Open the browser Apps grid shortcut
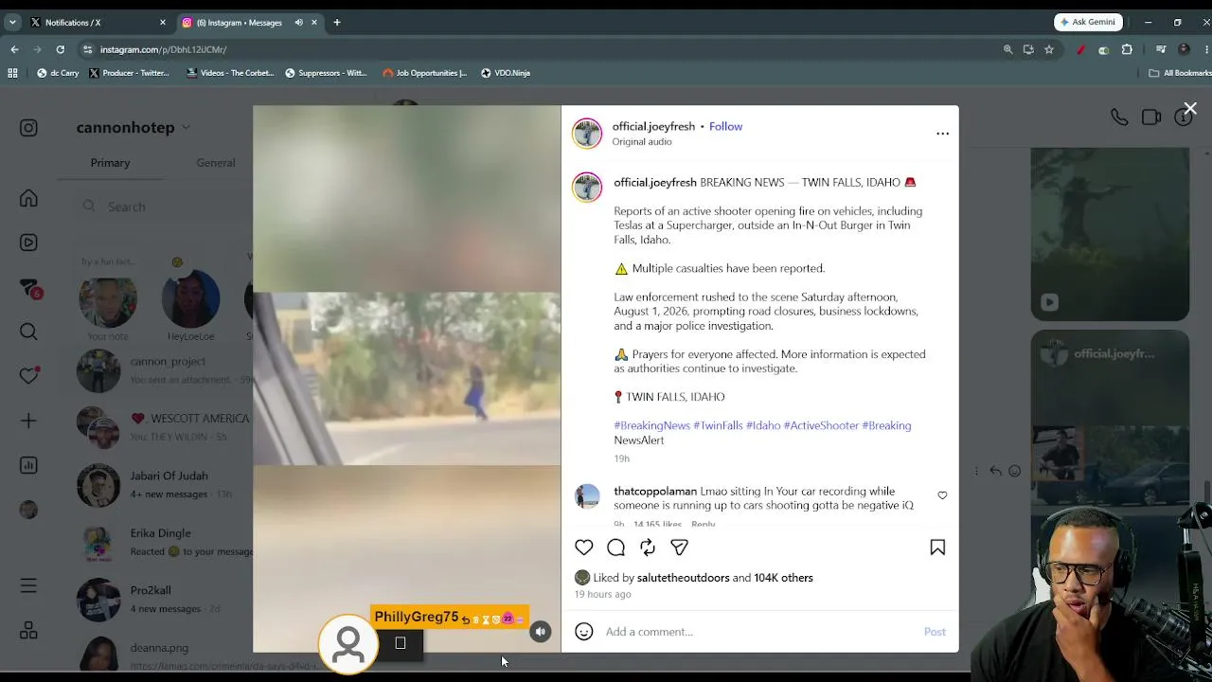This screenshot has height=682, width=1212. (12, 73)
